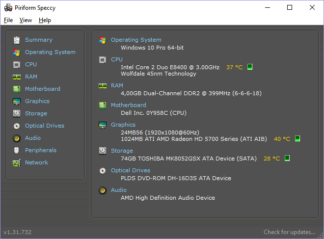Click the Summary clipboard icon in sidebar

pyautogui.click(x=17, y=40)
